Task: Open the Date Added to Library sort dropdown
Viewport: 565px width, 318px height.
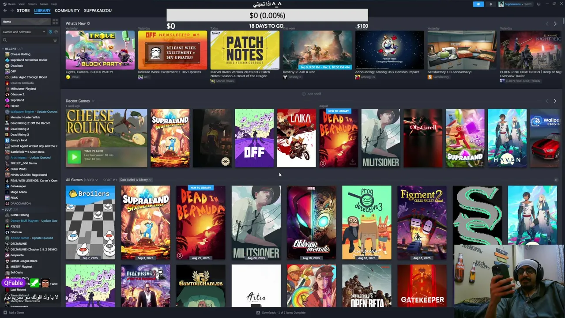Action: (136, 180)
